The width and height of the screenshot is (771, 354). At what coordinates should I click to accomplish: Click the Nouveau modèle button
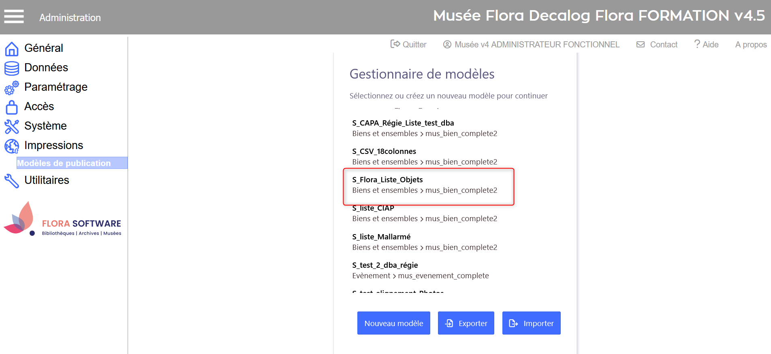(393, 323)
